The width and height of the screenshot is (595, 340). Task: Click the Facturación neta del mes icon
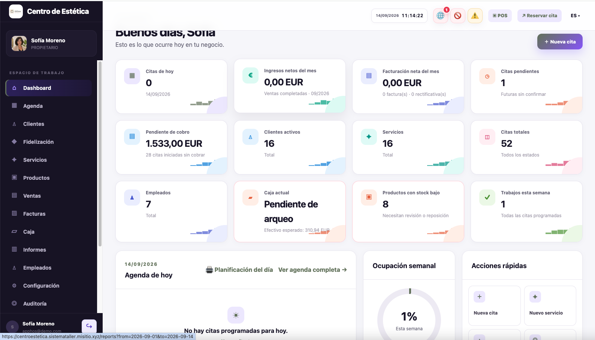coord(369,76)
